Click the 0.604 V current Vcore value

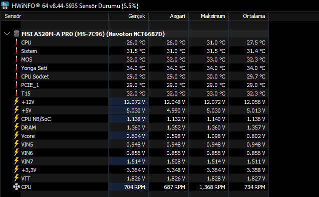tap(136, 136)
